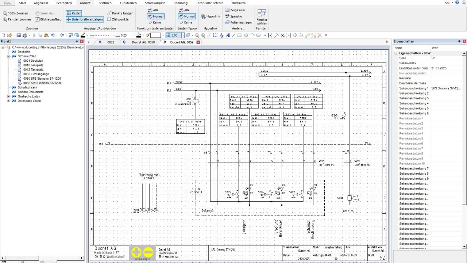Select the straight line drawing tool
The image size is (467, 263).
(233, 35)
